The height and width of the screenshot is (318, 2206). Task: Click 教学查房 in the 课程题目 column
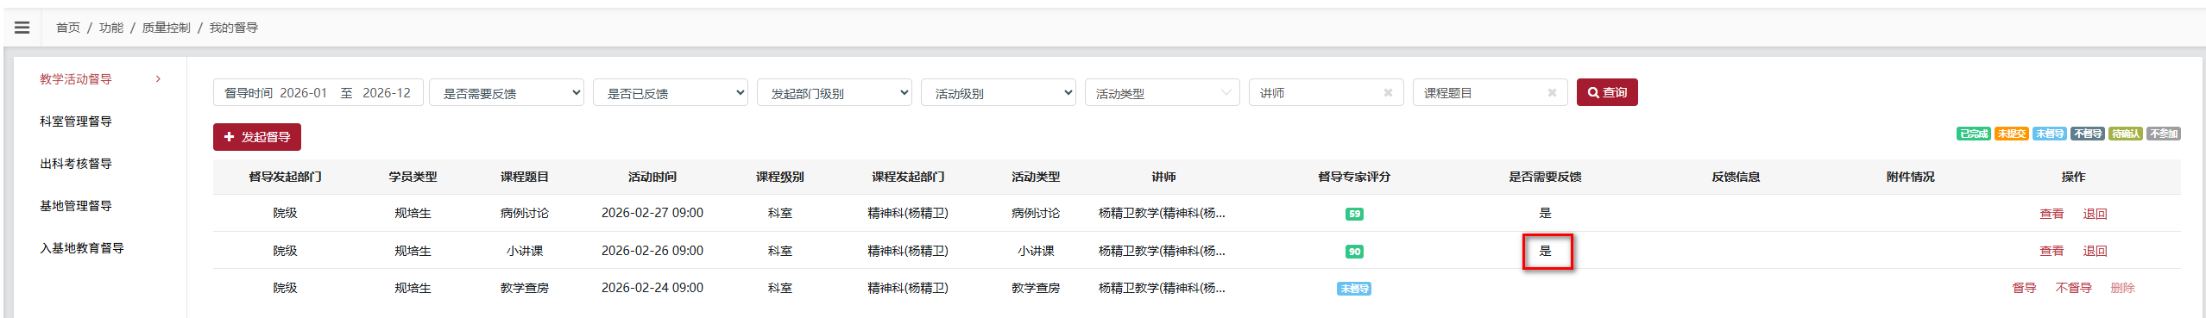point(525,288)
